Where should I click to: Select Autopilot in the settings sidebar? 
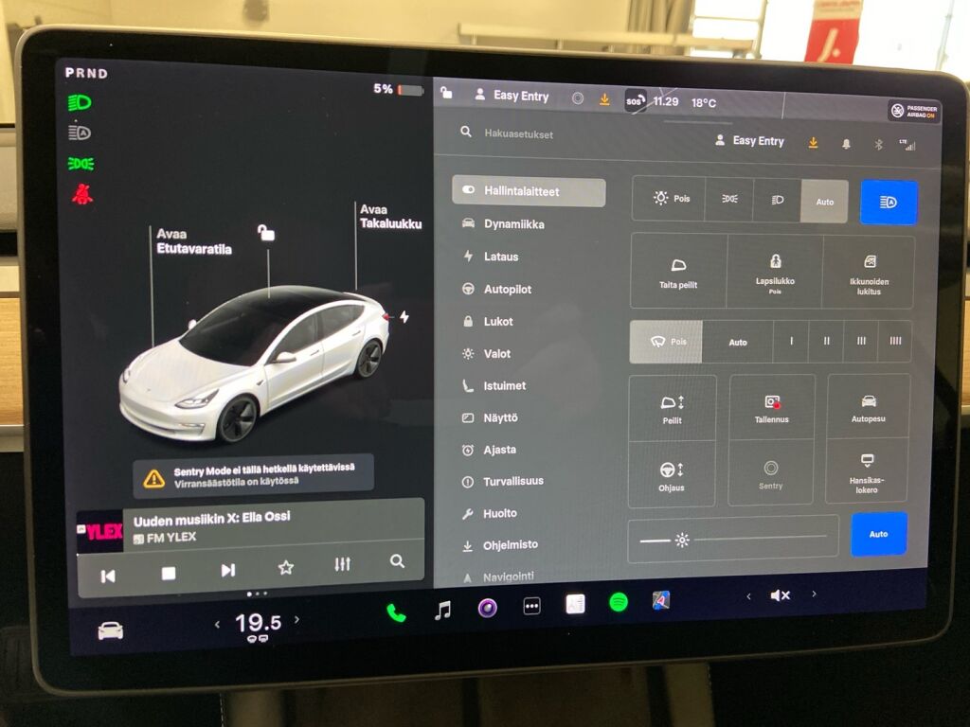[x=502, y=289]
